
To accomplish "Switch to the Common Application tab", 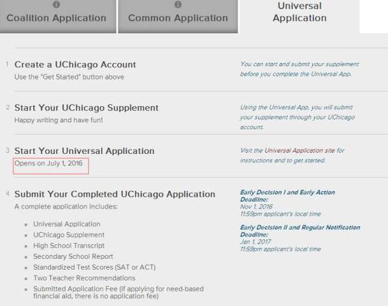I will (178, 17).
